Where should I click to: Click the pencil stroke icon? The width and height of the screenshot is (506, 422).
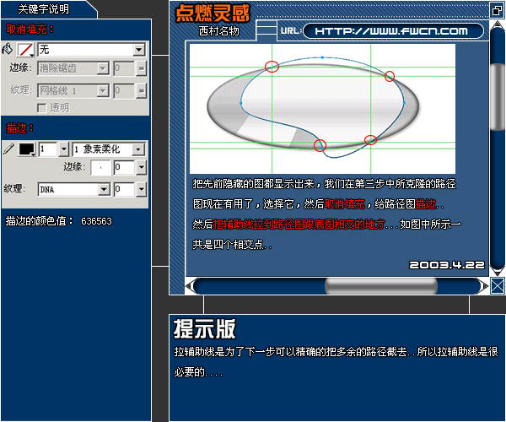(x=9, y=149)
